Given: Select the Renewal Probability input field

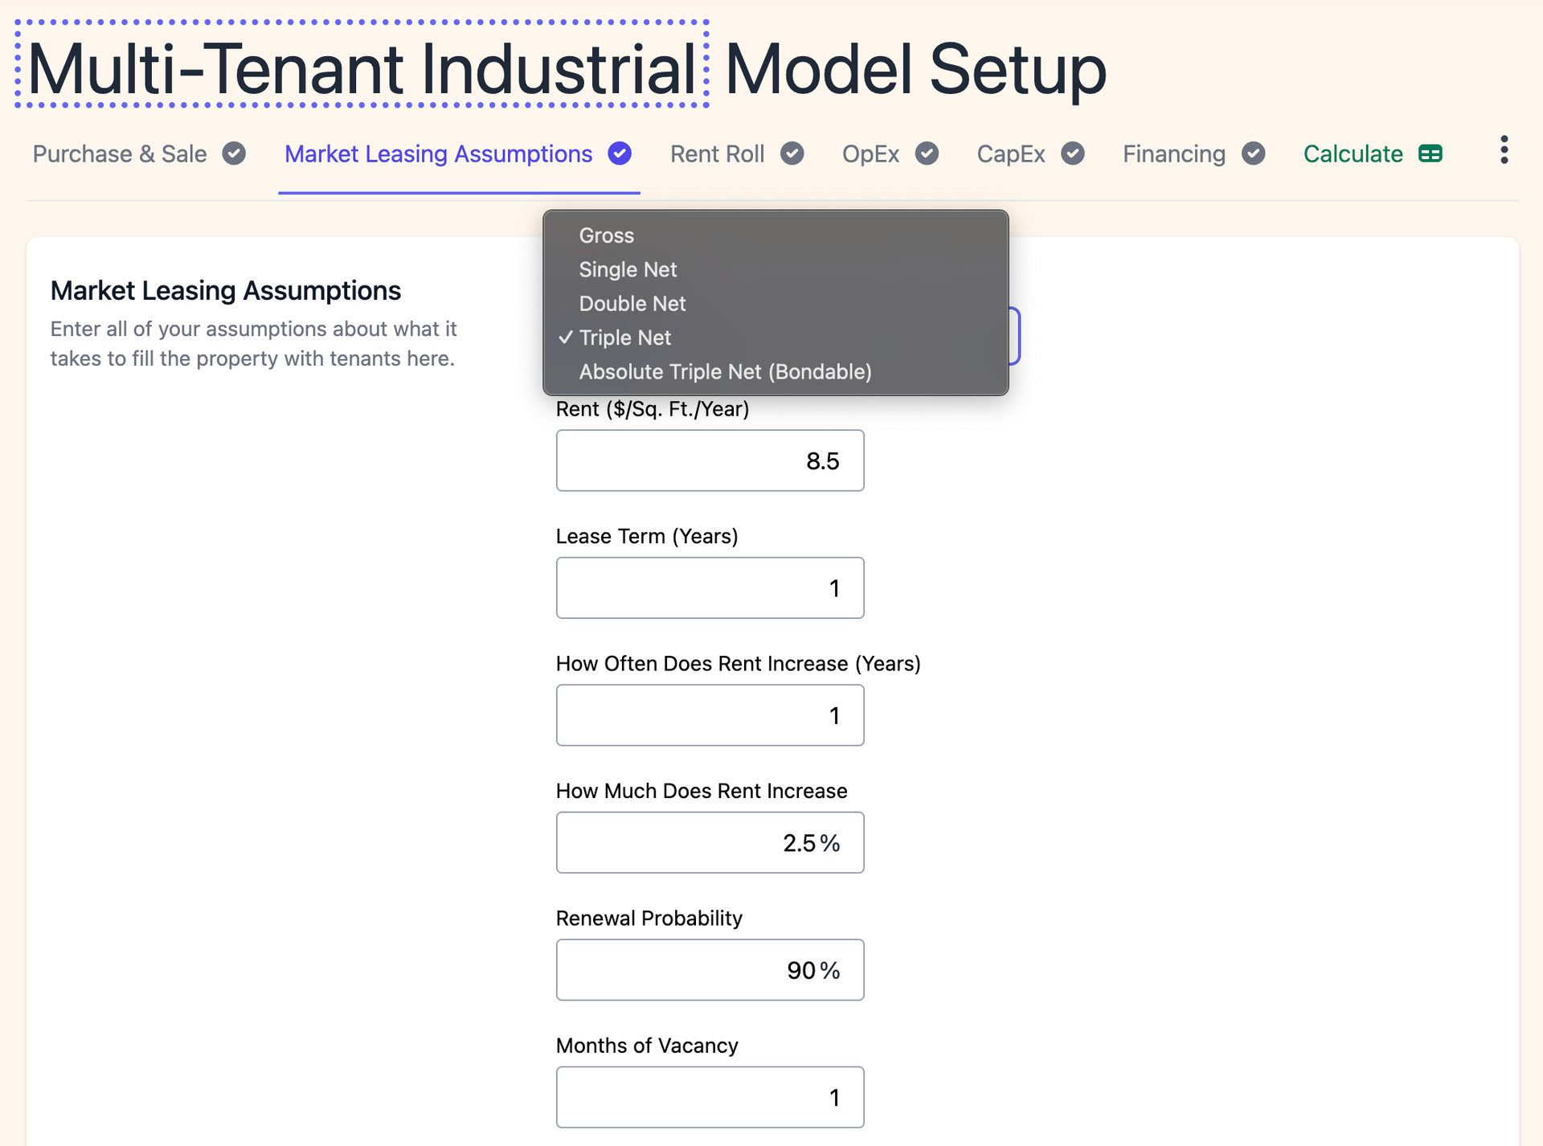Looking at the screenshot, I should tap(710, 970).
